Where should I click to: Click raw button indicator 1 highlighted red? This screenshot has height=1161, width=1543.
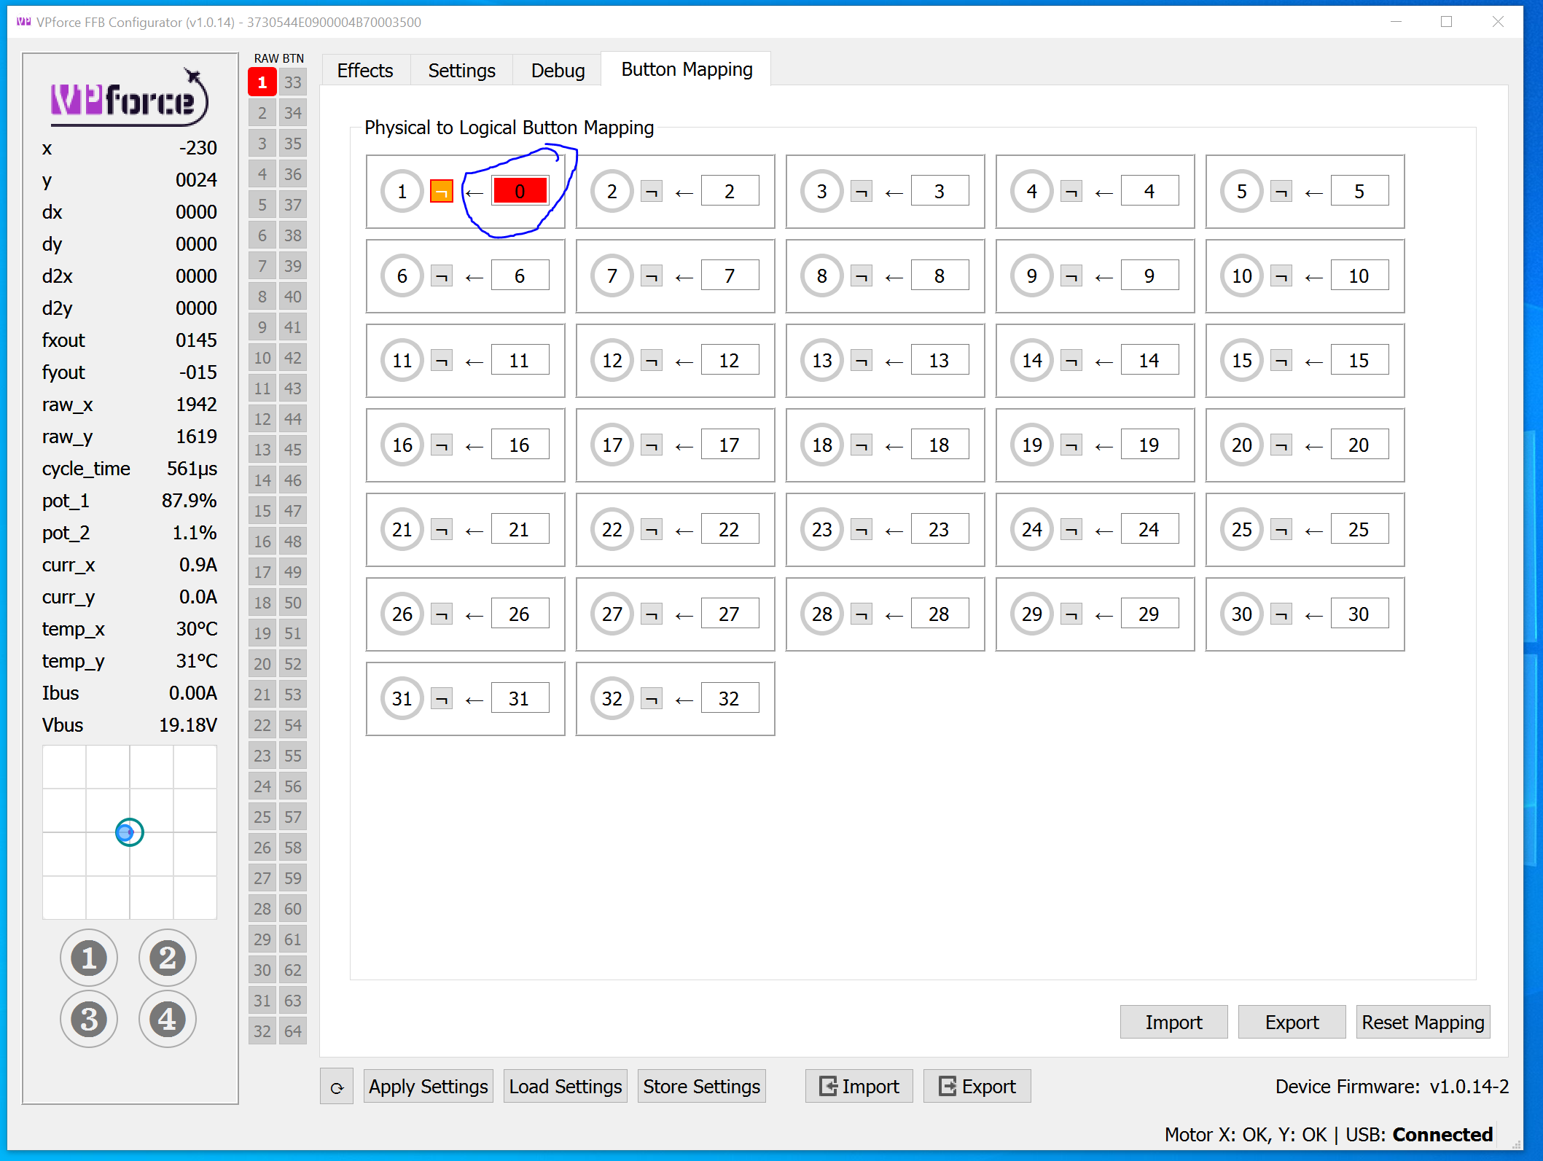click(262, 82)
